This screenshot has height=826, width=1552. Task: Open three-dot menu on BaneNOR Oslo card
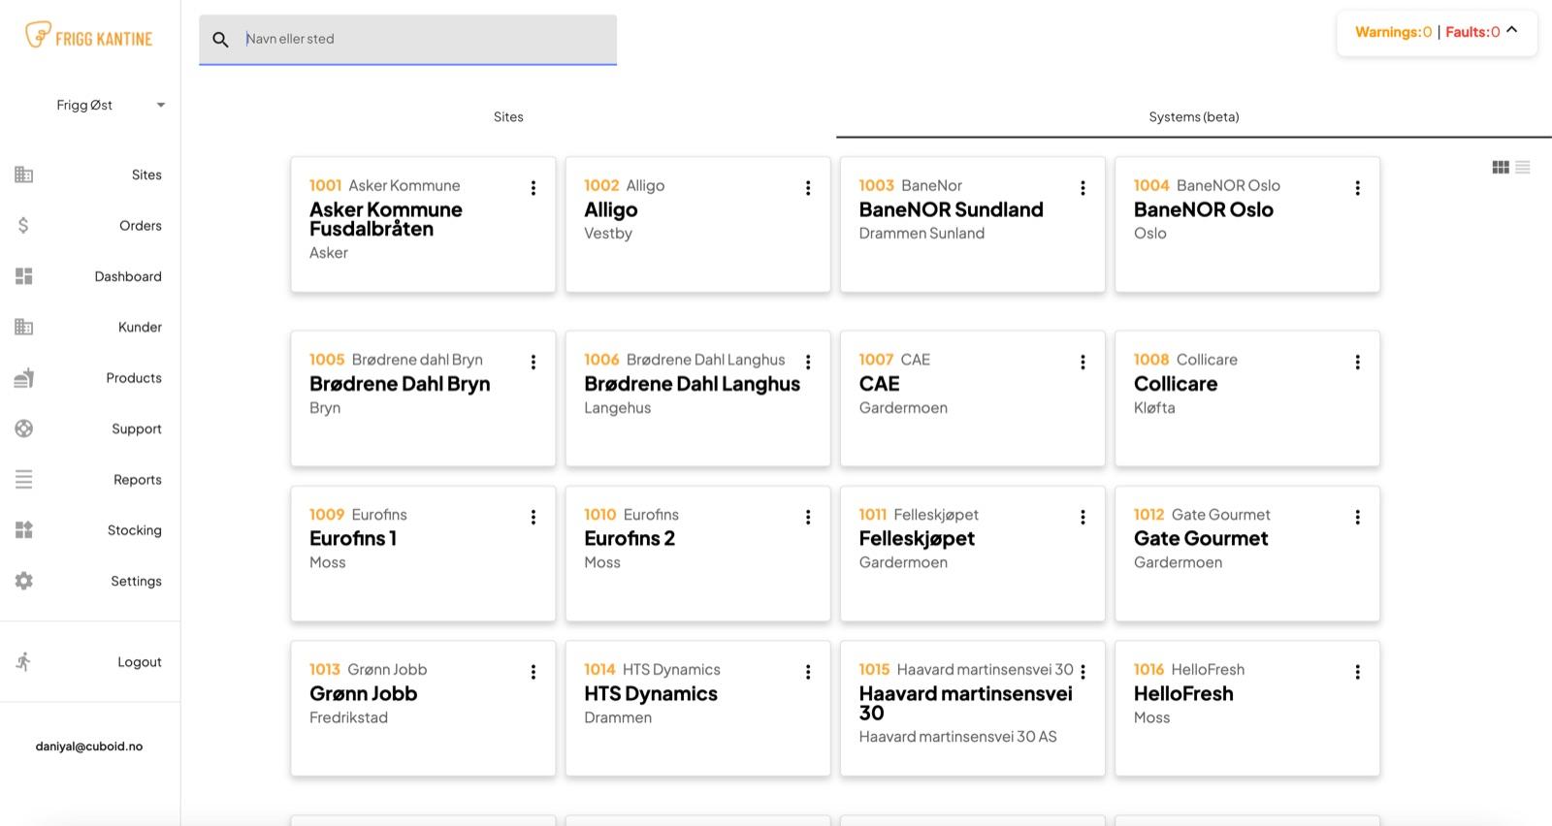tap(1358, 188)
